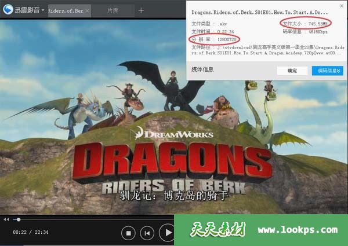This screenshot has height=246, width=348.
Task: Expand the 编码信息 codec details
Action: coord(327,71)
